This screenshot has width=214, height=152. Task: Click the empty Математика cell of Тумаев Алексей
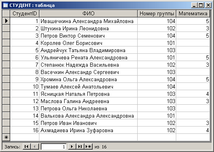[x=193, y=87]
